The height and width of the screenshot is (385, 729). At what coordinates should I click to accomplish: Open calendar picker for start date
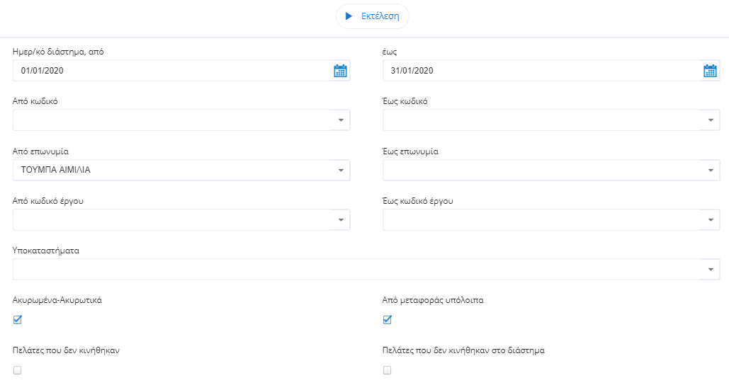coord(340,71)
